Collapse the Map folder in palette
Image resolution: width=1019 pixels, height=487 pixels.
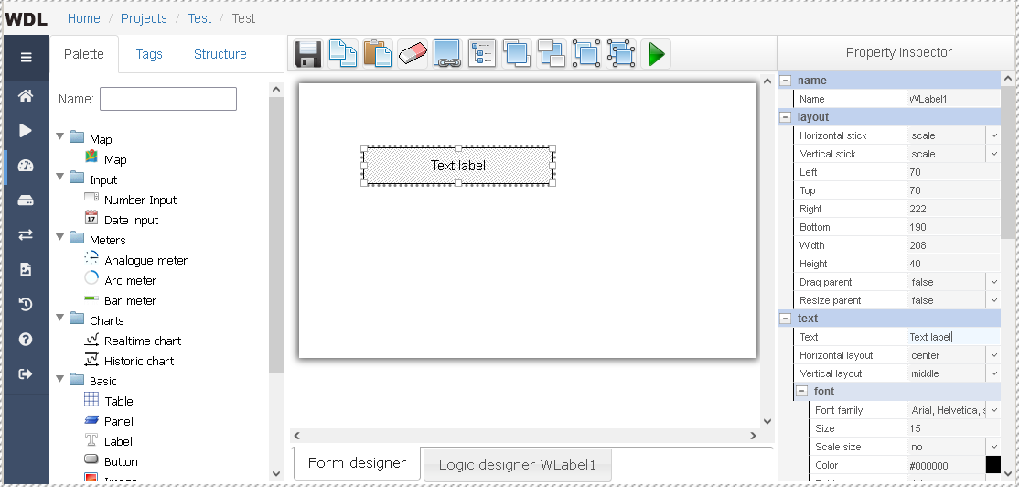pos(60,136)
